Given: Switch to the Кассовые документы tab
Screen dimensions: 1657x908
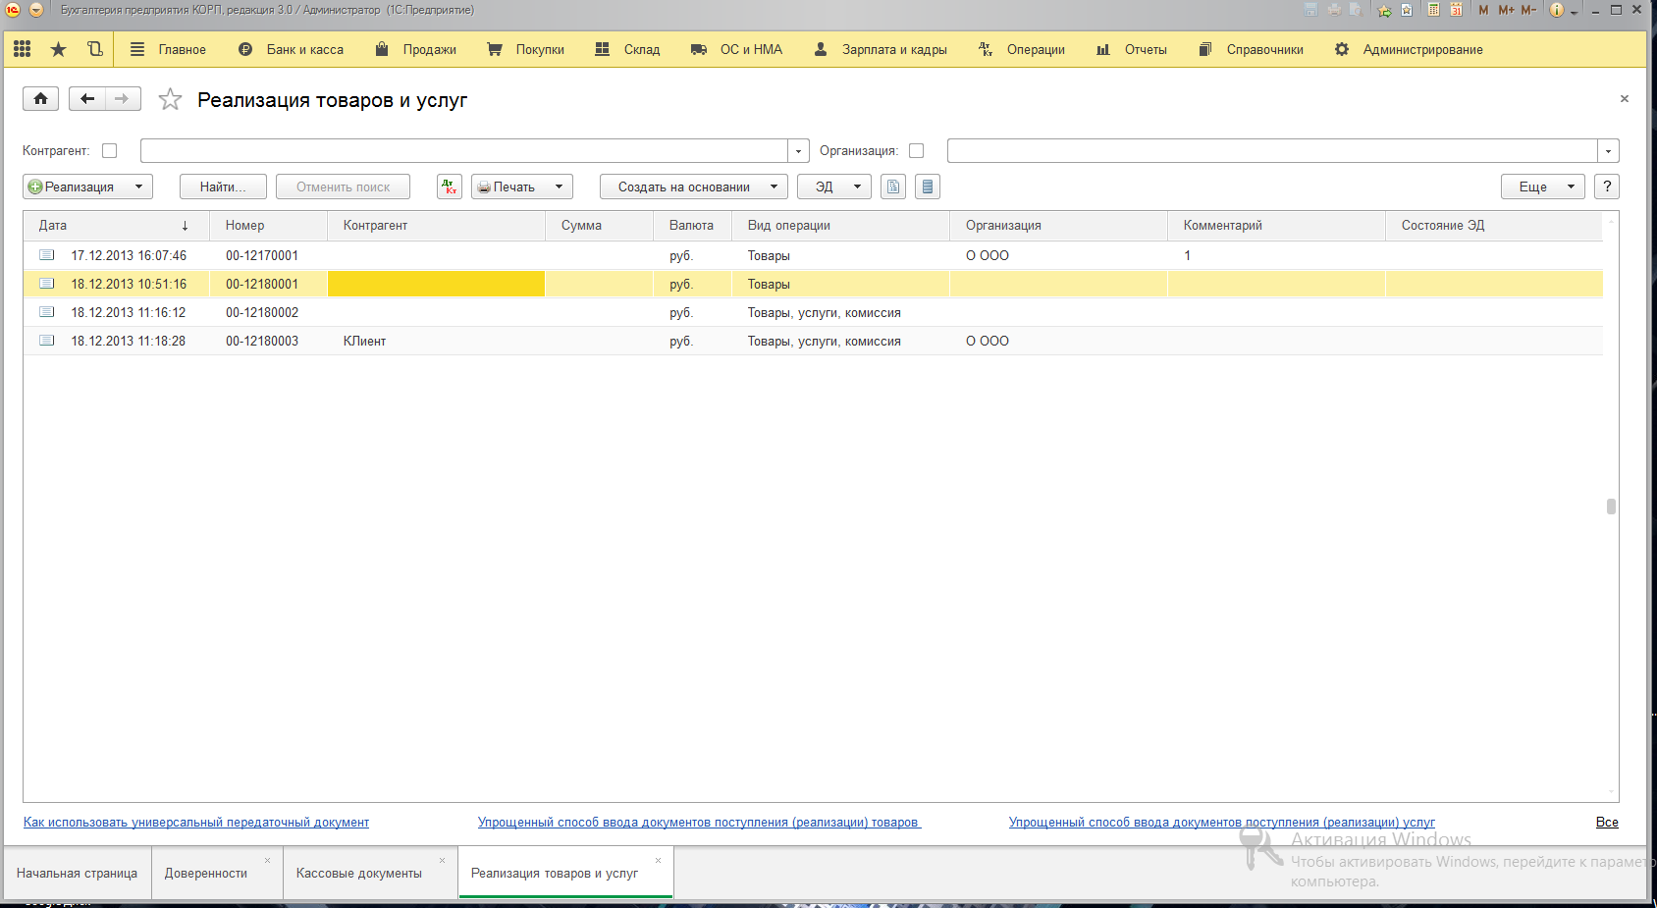Looking at the screenshot, I should [x=359, y=873].
